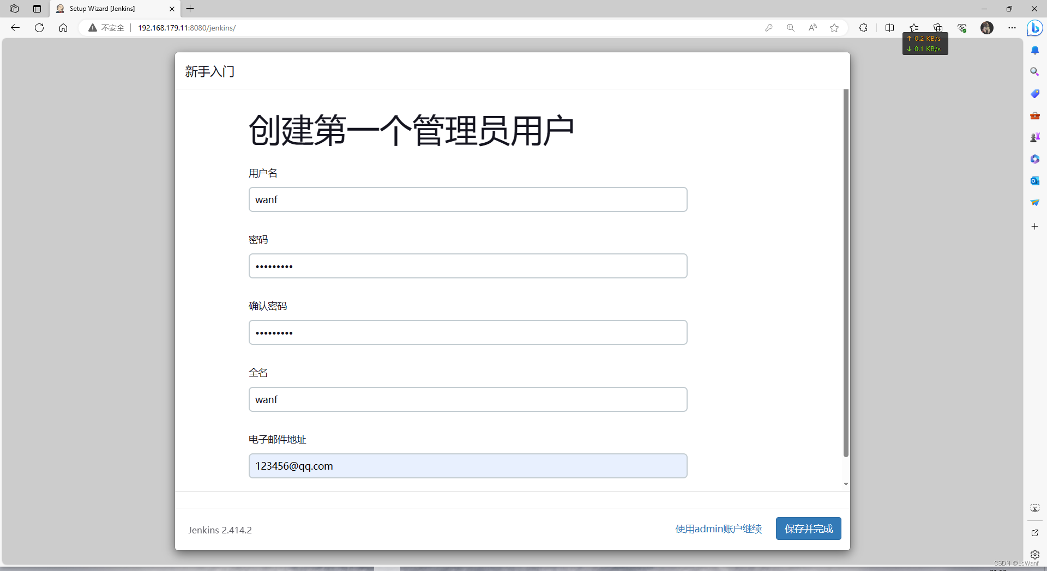
Task: Click the wizard vertical scrollbar
Action: coord(846,273)
